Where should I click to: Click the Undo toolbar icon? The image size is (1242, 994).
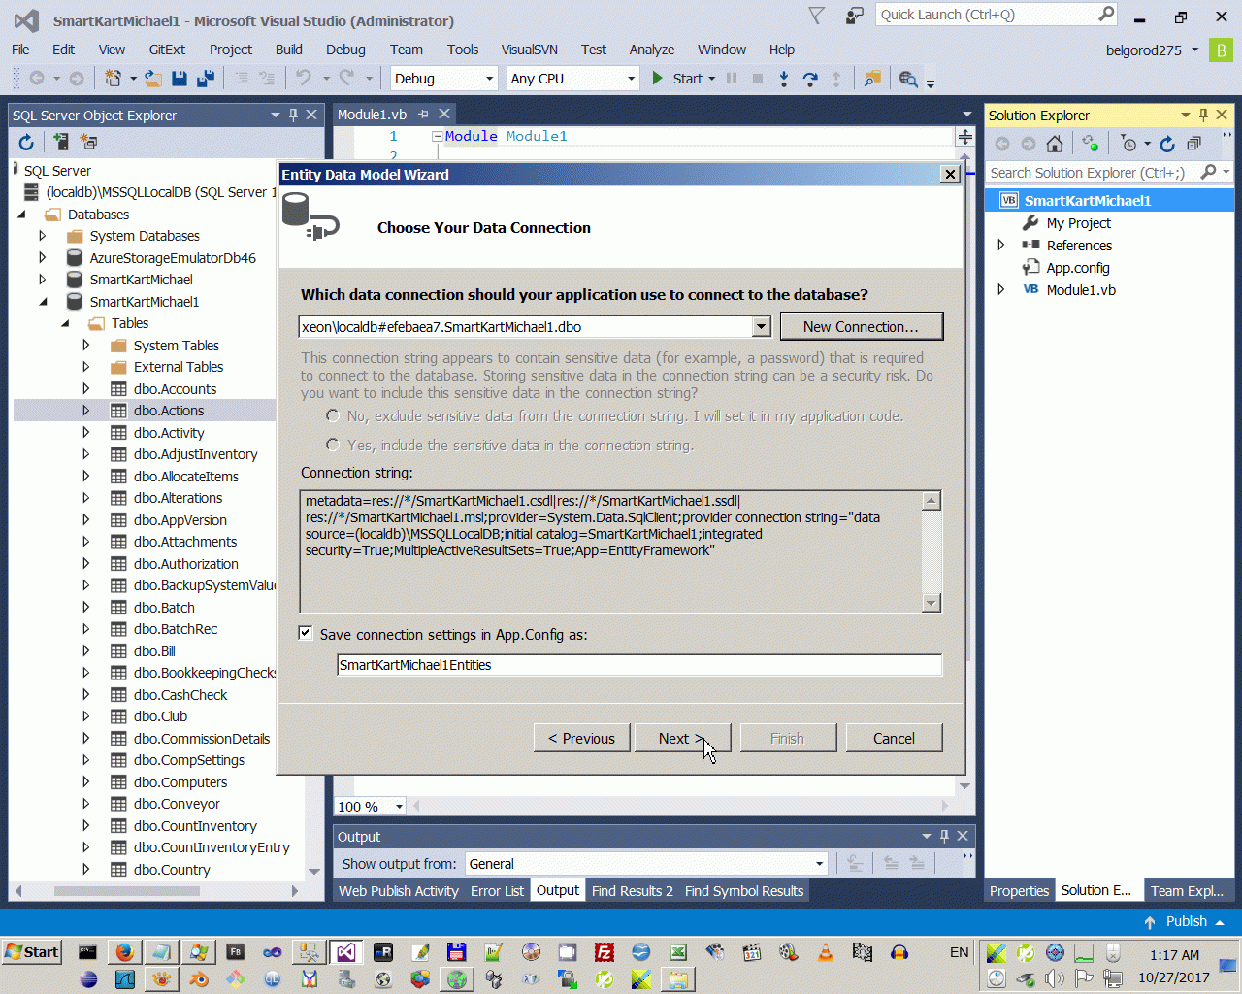coord(304,79)
